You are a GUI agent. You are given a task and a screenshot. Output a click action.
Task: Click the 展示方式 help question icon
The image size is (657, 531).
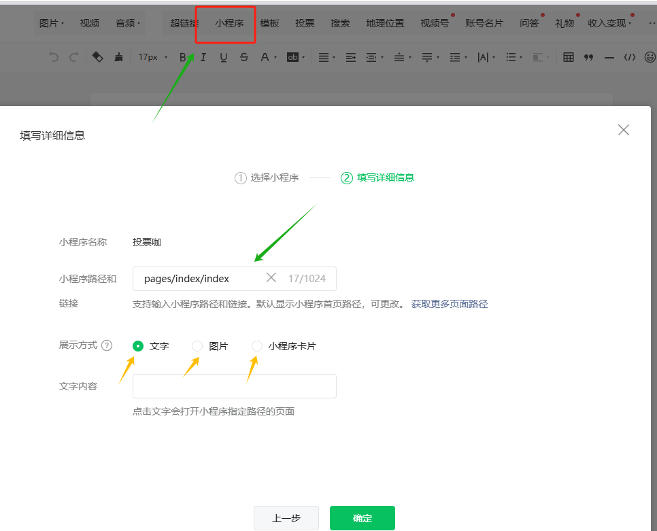pos(107,345)
